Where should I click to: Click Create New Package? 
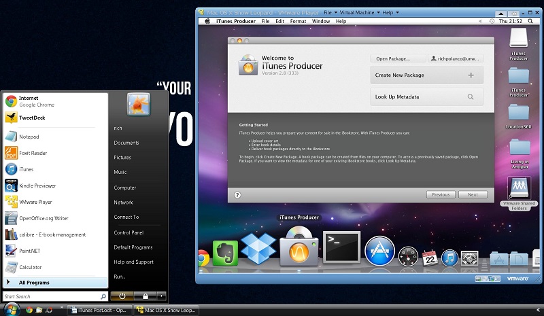coord(427,75)
